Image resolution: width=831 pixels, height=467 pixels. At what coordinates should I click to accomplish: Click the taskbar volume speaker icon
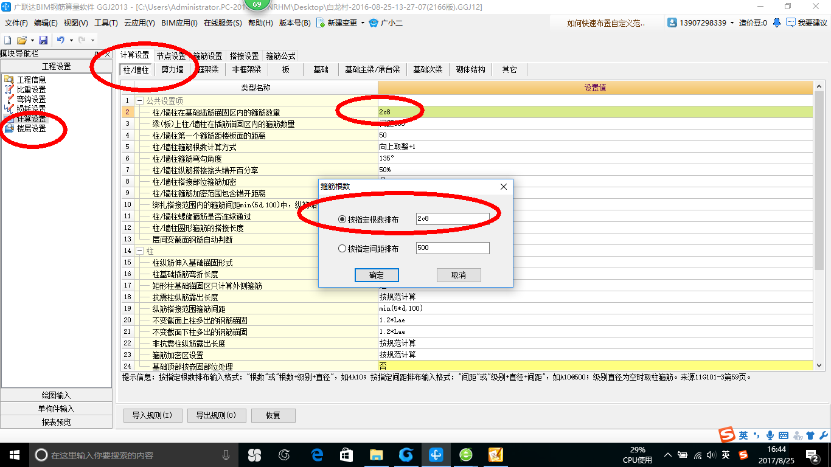tap(712, 454)
